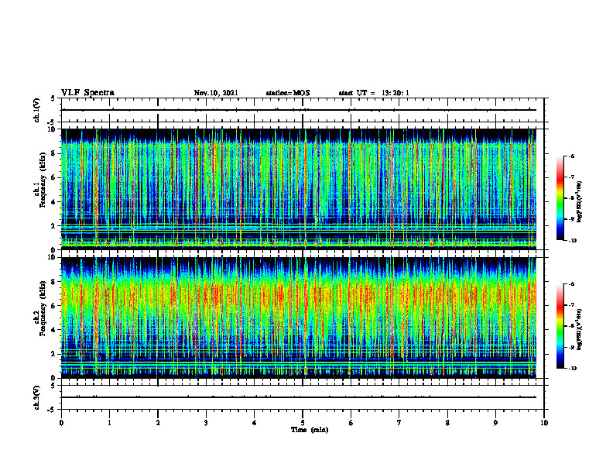This screenshot has width=613, height=474.
Task: Click tick label "1" on the Time axis
Action: (109, 423)
